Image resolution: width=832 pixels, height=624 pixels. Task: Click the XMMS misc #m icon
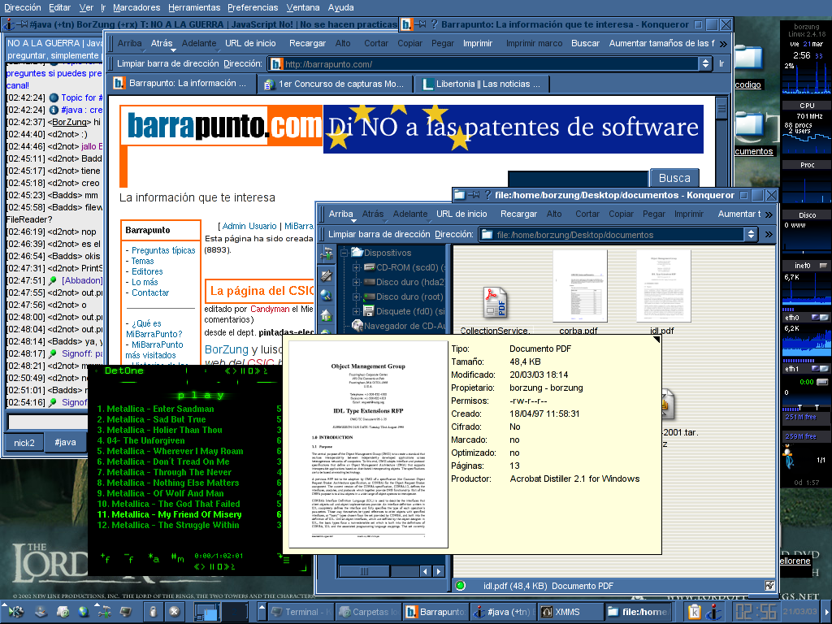click(x=178, y=557)
